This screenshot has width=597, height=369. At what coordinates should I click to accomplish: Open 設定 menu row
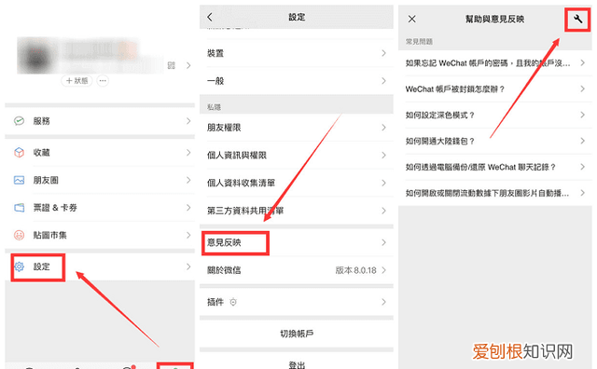click(x=100, y=266)
